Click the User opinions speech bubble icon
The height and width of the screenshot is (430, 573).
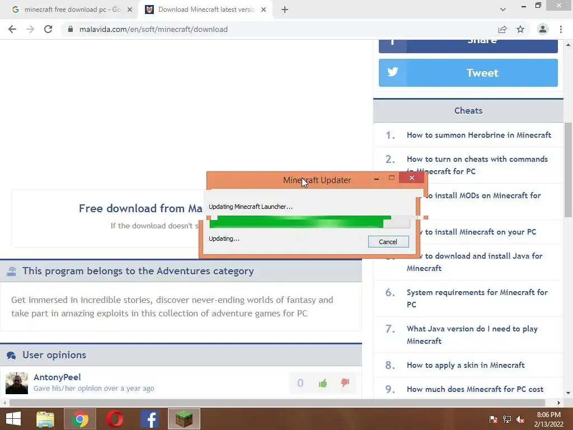(11, 356)
